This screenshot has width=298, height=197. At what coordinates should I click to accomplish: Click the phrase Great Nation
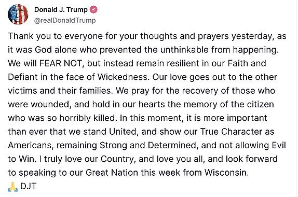point(112,173)
